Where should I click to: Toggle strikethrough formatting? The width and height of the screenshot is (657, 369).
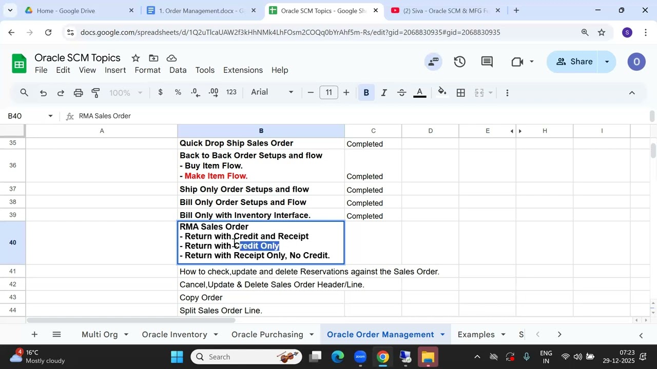coord(402,93)
